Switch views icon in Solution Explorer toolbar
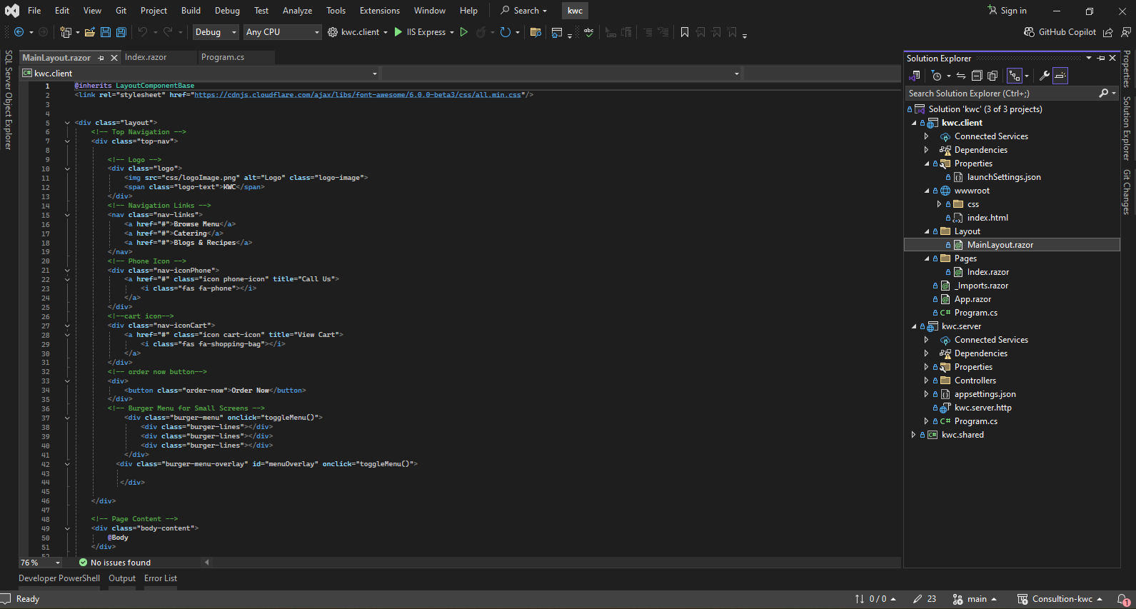The width and height of the screenshot is (1136, 609). pos(915,76)
